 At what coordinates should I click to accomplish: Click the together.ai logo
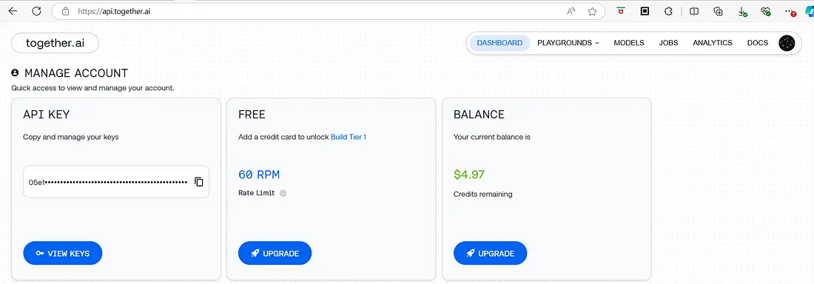(x=55, y=43)
